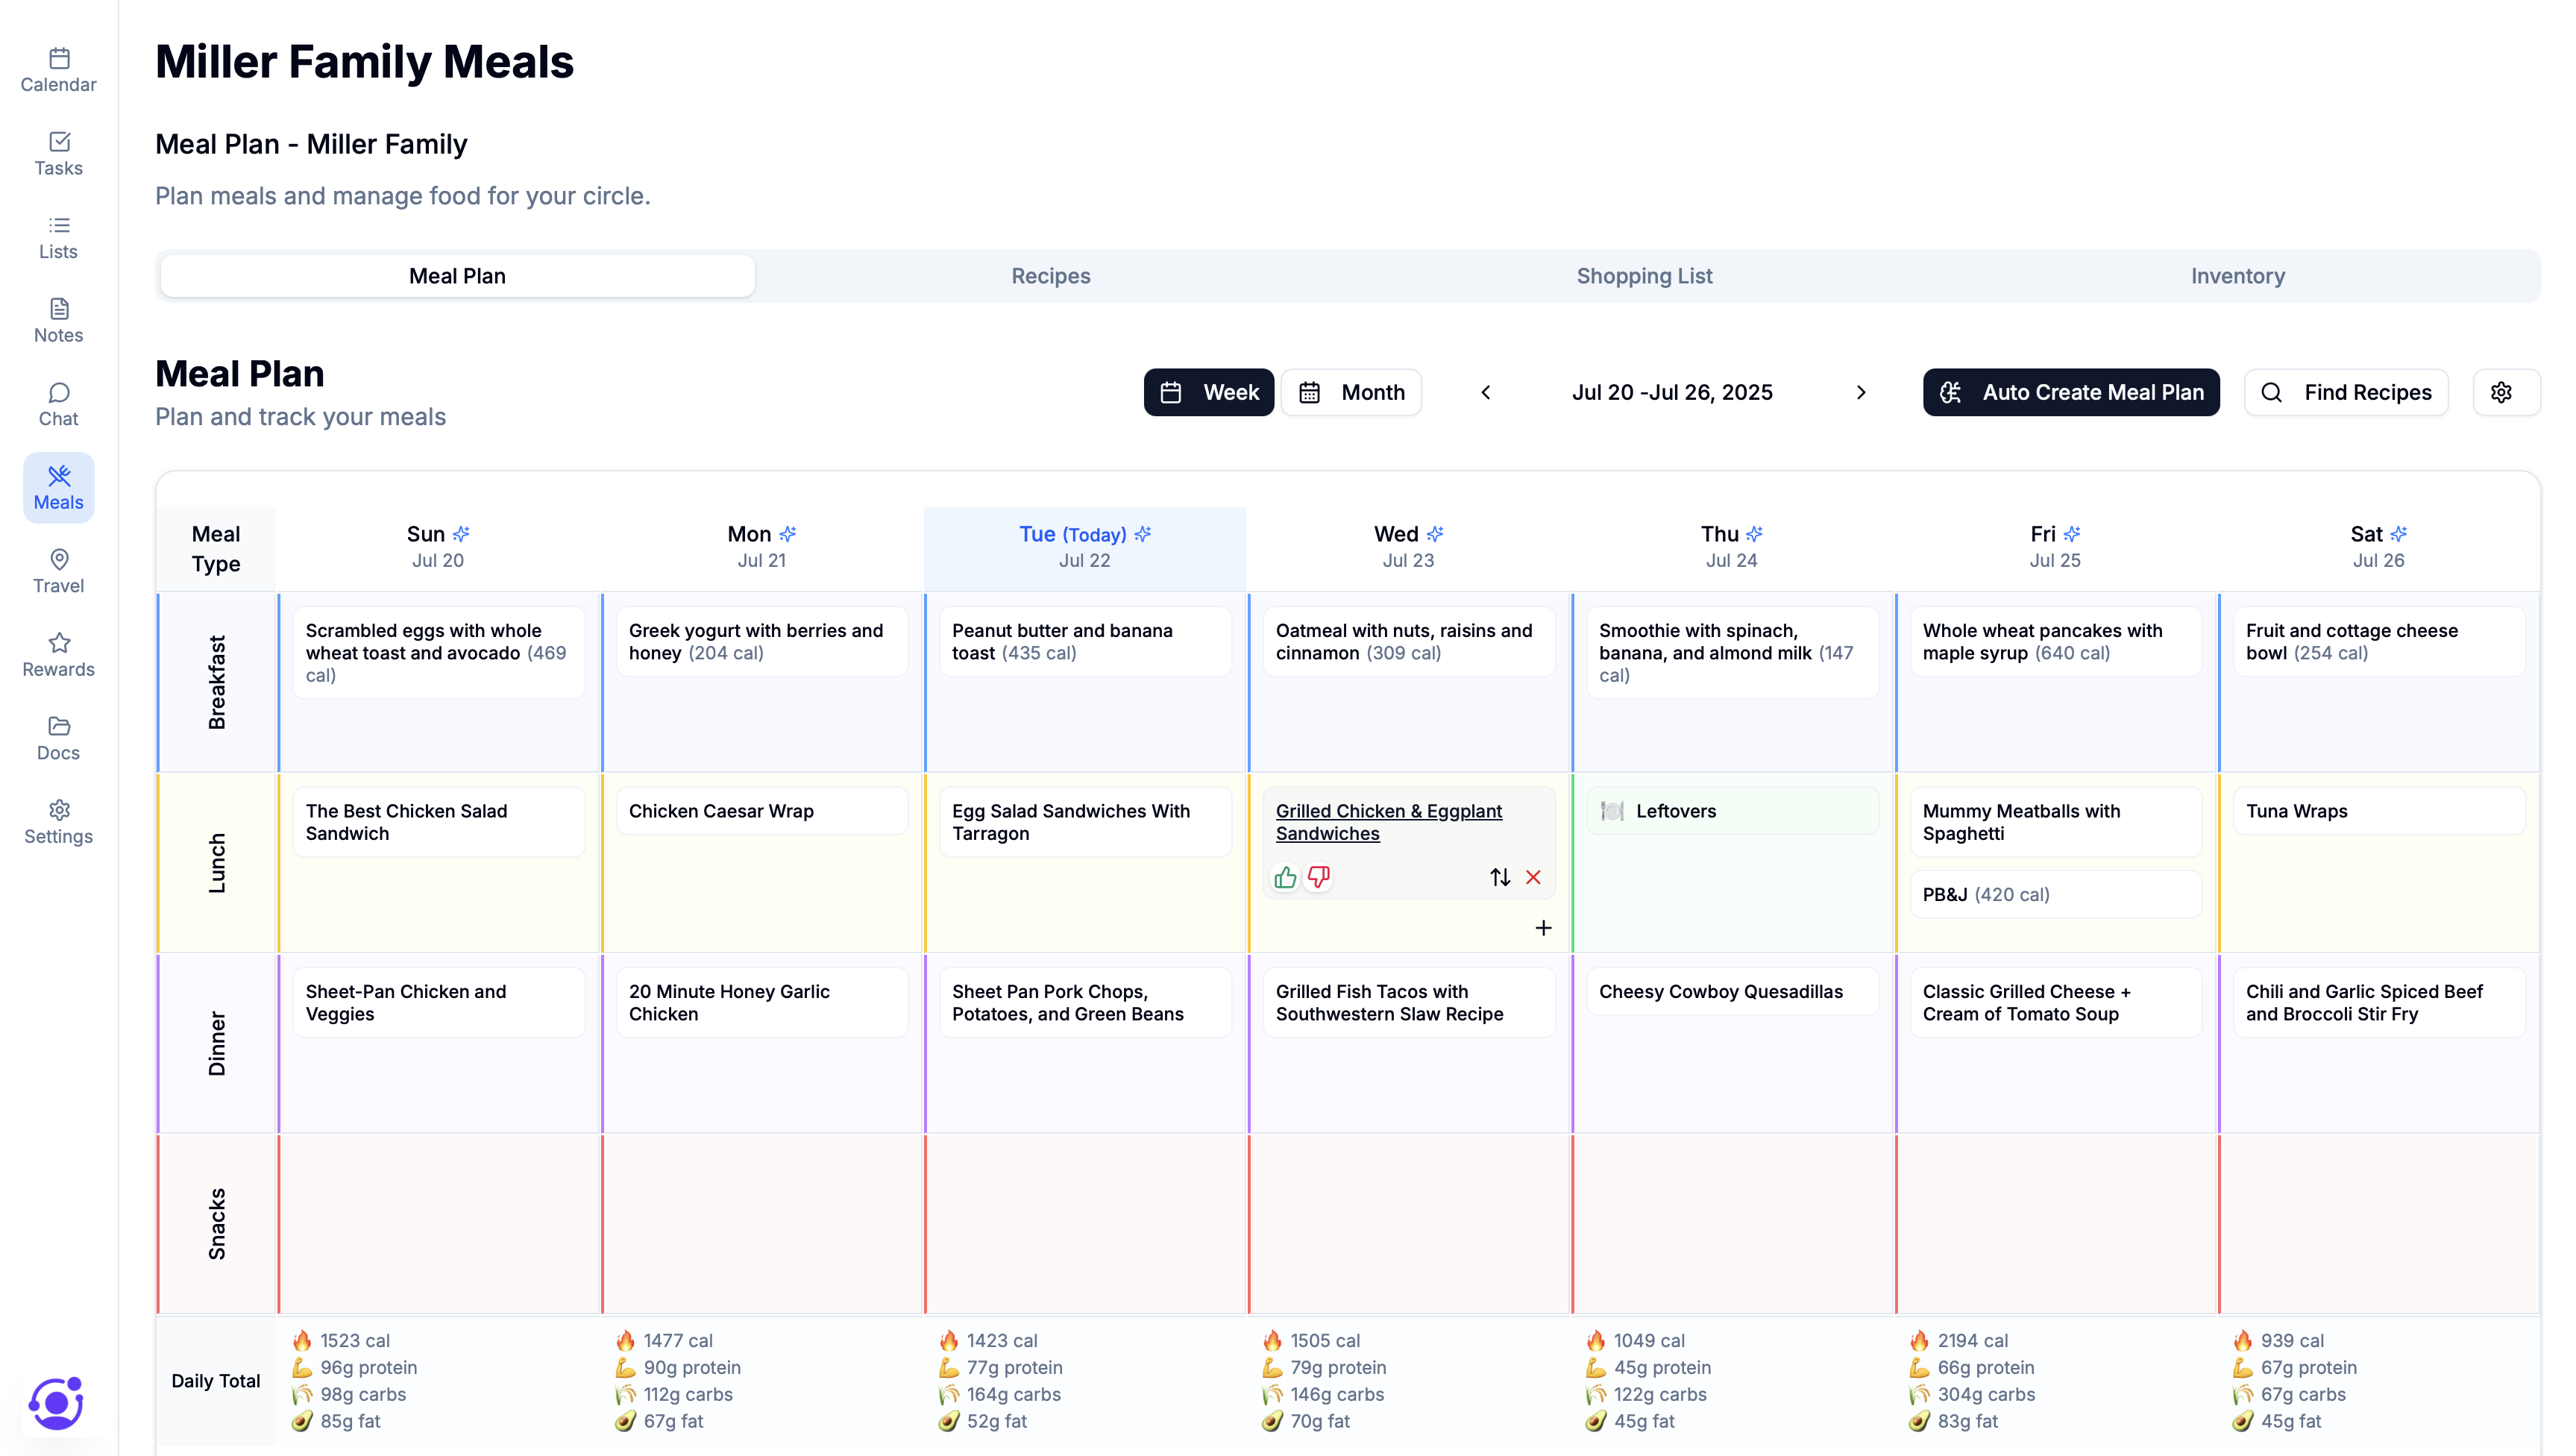Go to previous week chevron
Image resolution: width=2576 pixels, height=1456 pixels.
pyautogui.click(x=1486, y=392)
